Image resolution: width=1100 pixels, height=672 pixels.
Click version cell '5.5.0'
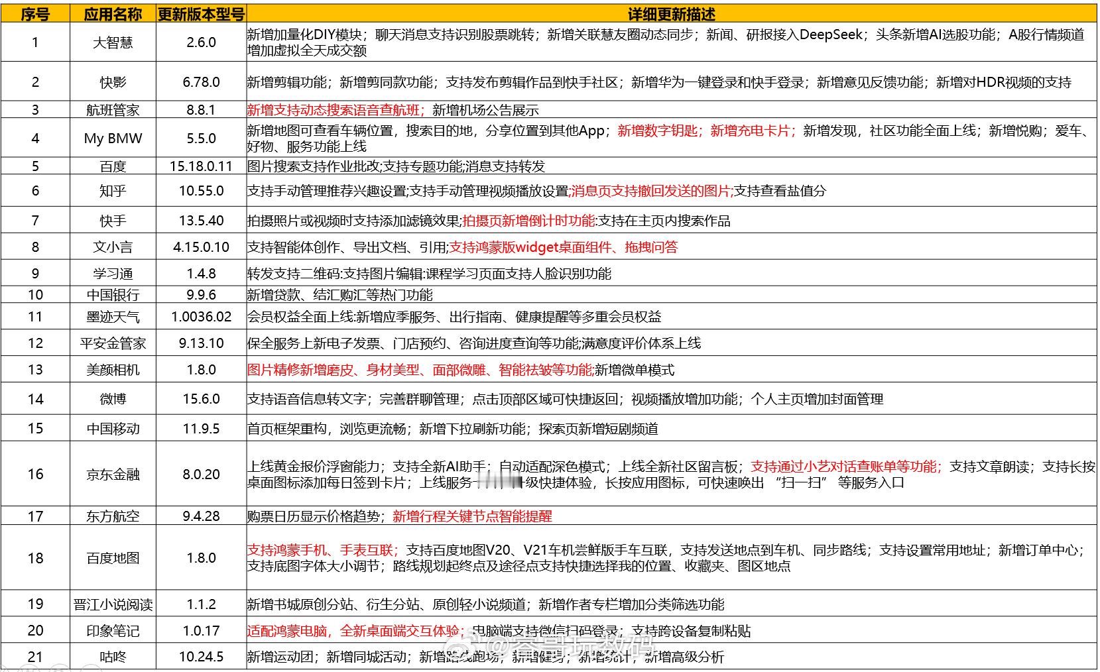pos(201,139)
